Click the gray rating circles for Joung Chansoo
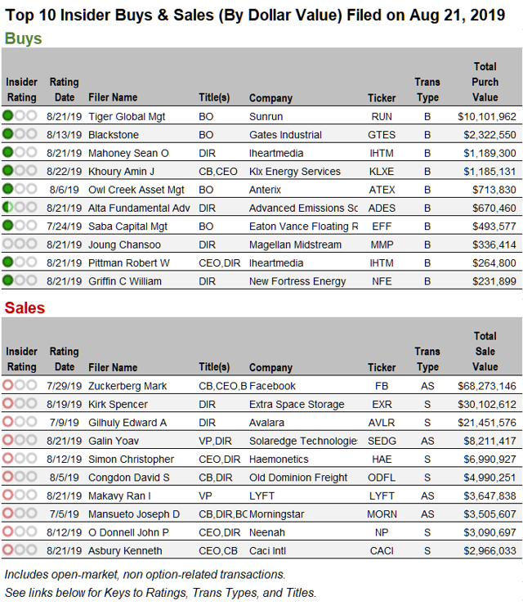This screenshot has width=523, height=610. 20,244
